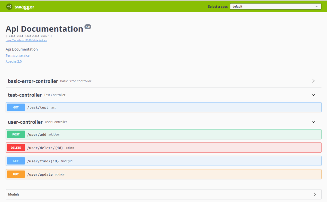Click the DELETE badge for /user/delete/{id}
The width and height of the screenshot is (327, 202).
click(16, 148)
